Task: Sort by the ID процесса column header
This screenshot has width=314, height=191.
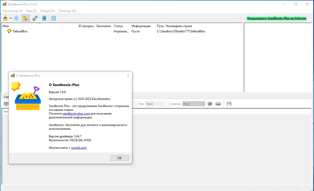Action: [x=86, y=26]
